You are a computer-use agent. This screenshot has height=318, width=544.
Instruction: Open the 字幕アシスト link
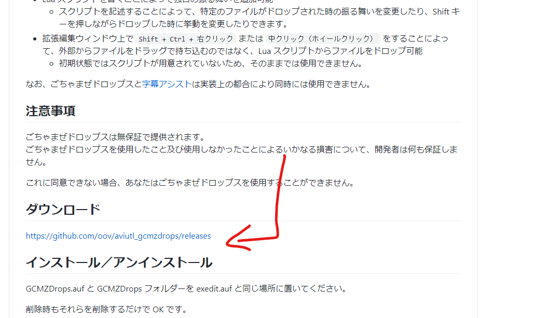click(x=167, y=84)
